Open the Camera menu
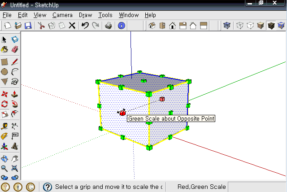 (x=62, y=15)
